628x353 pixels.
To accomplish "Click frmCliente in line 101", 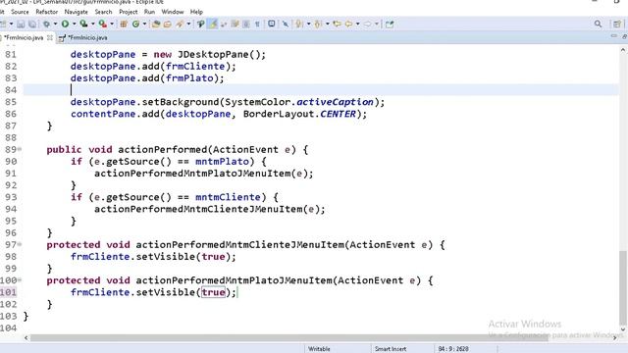I will 100,292.
